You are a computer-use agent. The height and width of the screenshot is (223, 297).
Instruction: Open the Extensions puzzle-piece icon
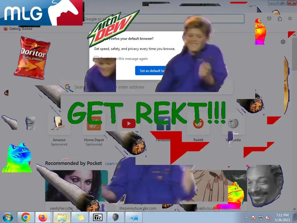[x=280, y=19]
